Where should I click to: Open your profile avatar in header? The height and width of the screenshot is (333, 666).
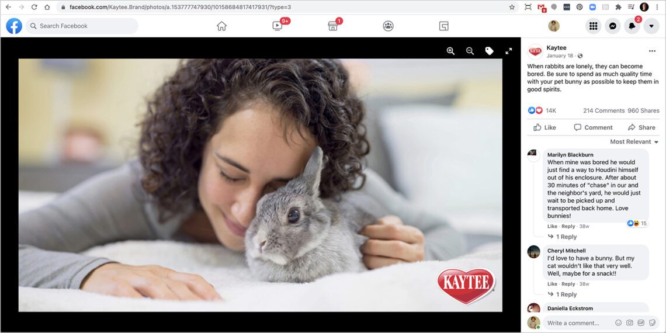tap(554, 26)
